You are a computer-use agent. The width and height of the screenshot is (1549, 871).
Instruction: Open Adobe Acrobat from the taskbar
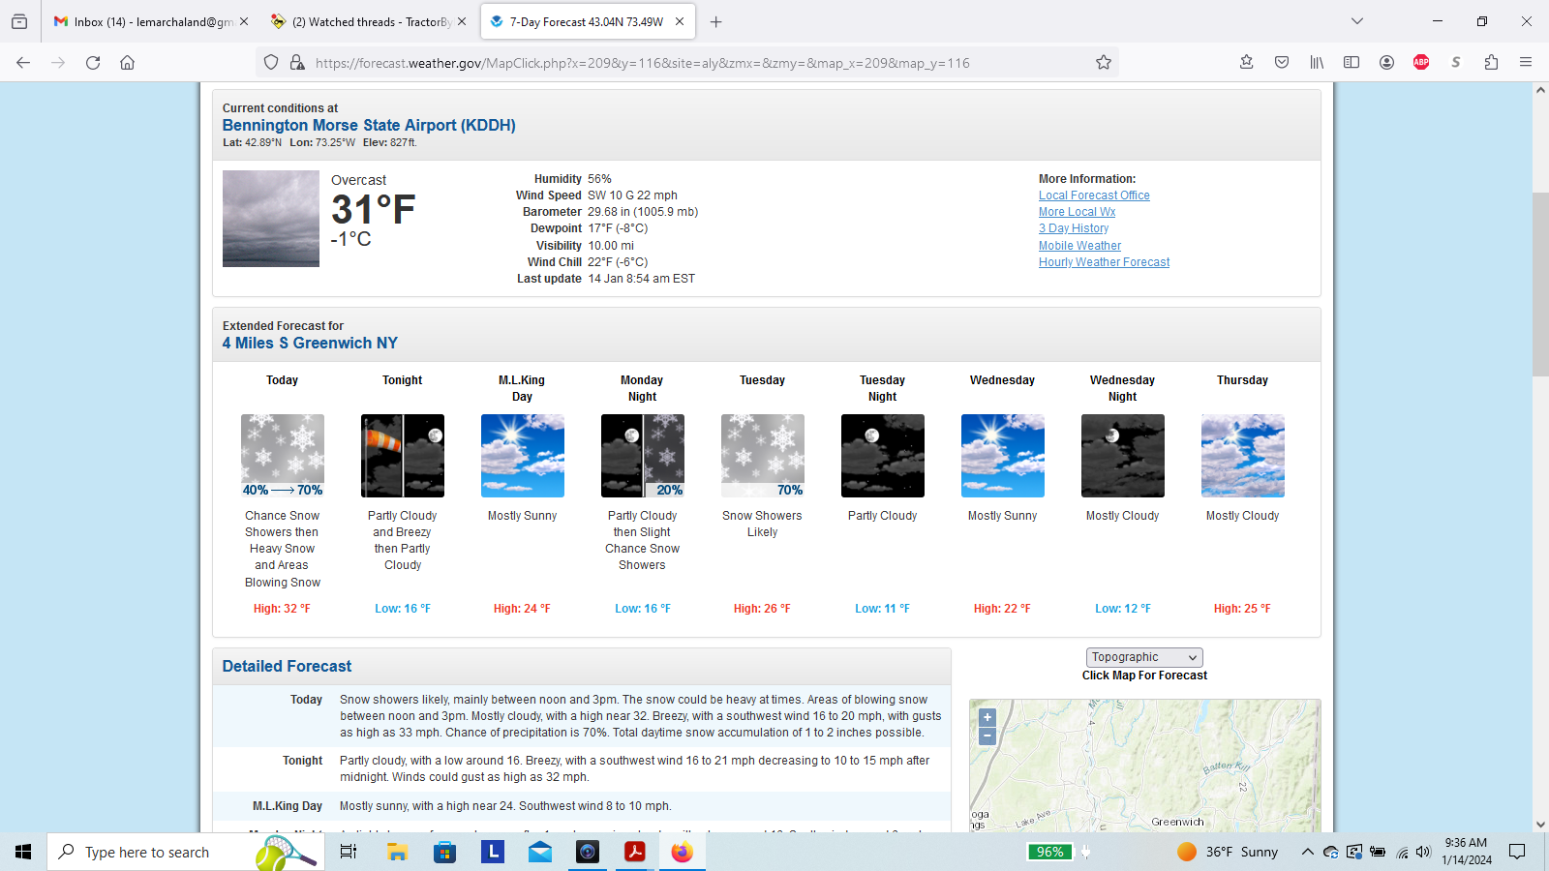click(x=635, y=852)
